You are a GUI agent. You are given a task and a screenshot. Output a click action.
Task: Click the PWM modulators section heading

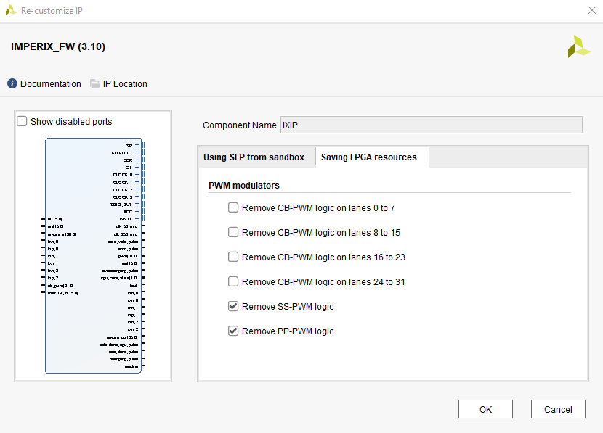pyautogui.click(x=244, y=186)
